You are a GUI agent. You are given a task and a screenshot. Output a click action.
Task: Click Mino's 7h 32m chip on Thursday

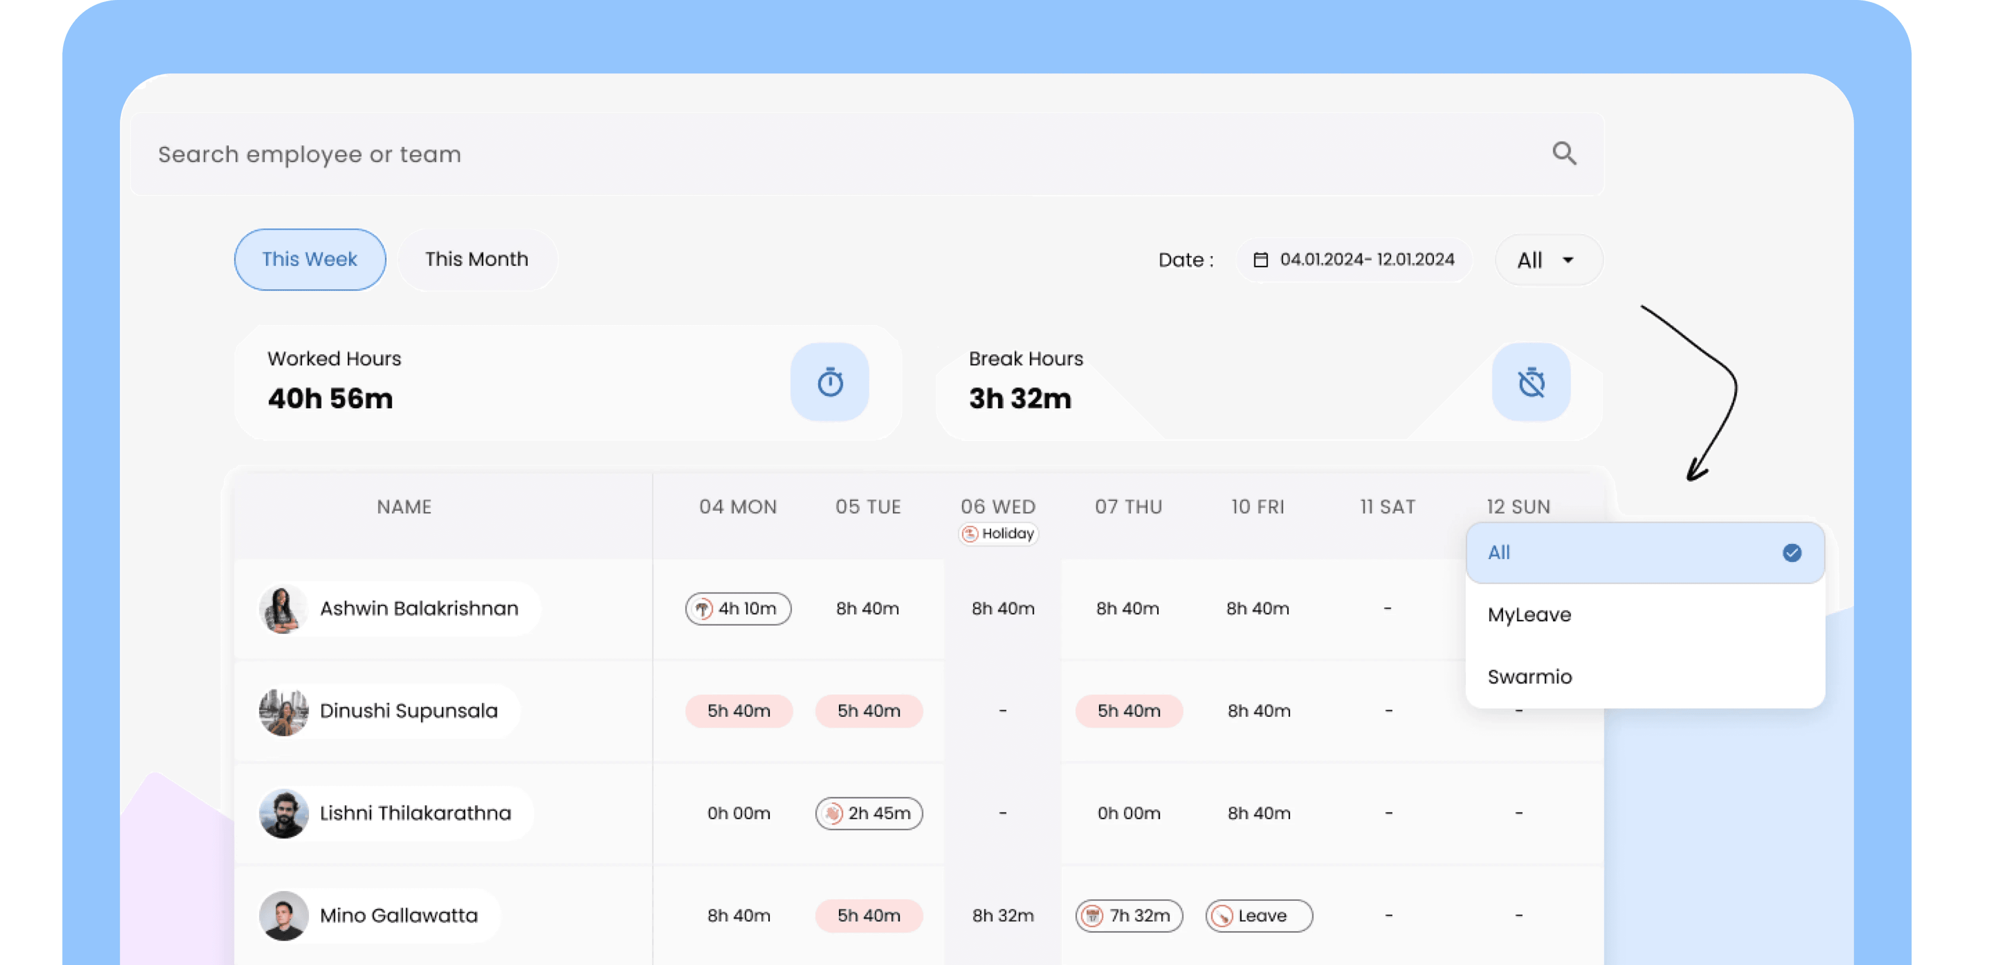1129,916
